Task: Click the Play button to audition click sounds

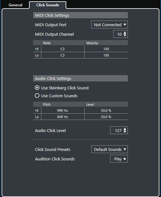Action: point(119,159)
